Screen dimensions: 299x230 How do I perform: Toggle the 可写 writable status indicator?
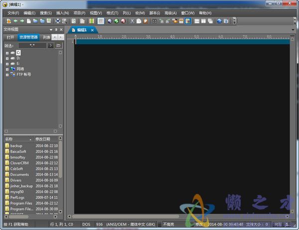click(278, 225)
